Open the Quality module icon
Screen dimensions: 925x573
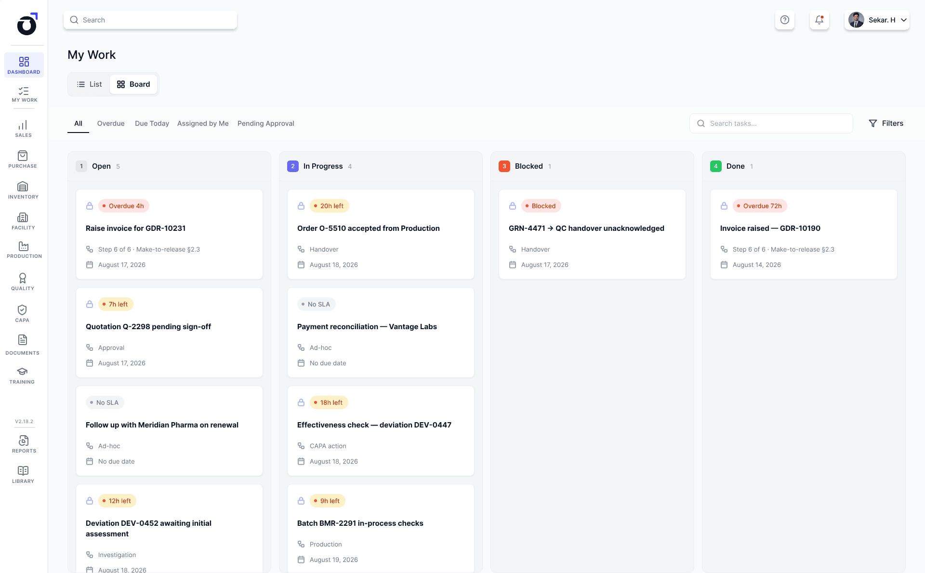pyautogui.click(x=23, y=282)
